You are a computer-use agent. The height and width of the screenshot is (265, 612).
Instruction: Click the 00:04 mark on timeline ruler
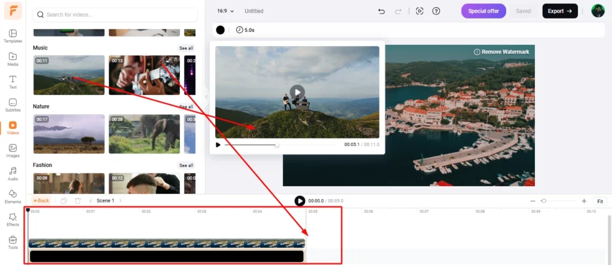pyautogui.click(x=257, y=211)
